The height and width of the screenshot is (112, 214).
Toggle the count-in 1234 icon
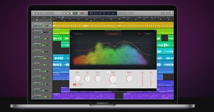click(130, 13)
